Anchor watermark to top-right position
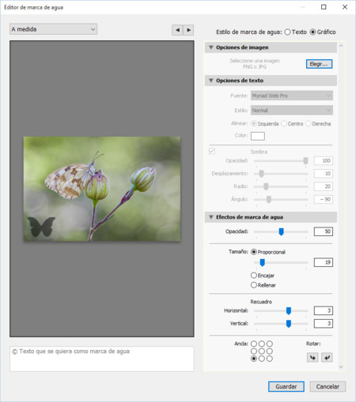The image size is (356, 402). [269, 344]
